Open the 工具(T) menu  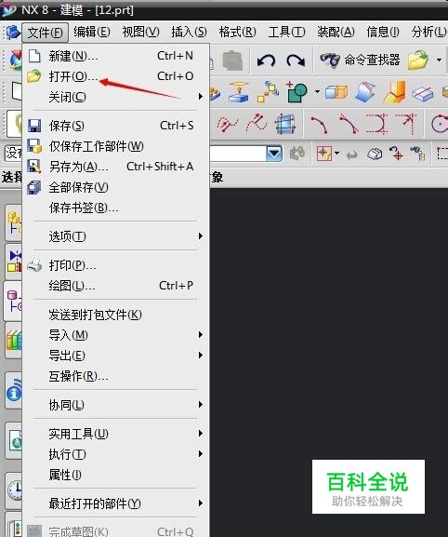pyautogui.click(x=286, y=33)
